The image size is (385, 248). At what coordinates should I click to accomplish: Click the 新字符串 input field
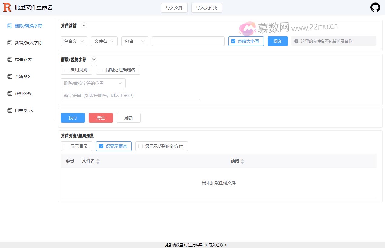130,95
